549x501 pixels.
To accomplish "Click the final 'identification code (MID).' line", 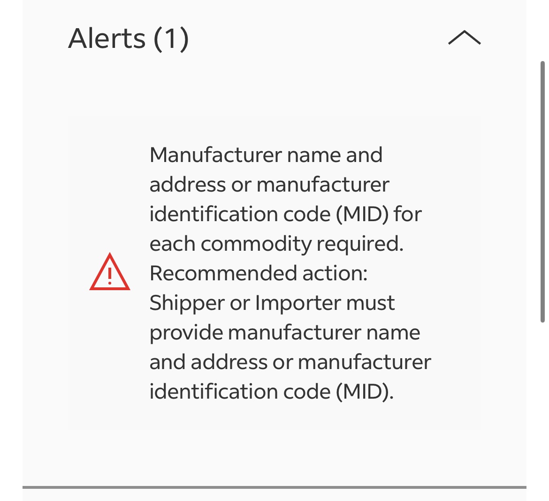I will pos(271,391).
